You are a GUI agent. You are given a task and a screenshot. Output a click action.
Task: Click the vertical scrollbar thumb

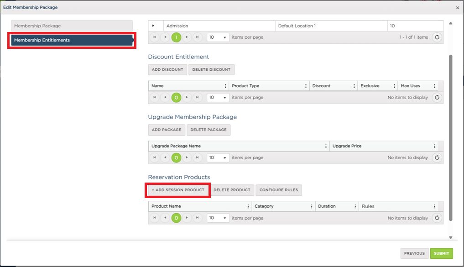(451, 138)
